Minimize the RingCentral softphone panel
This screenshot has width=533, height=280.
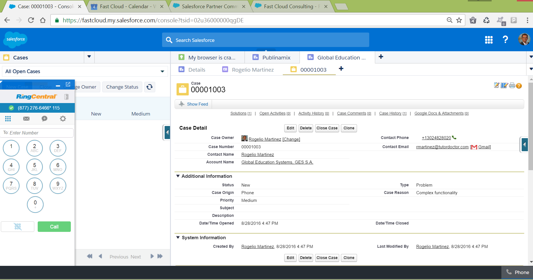[x=58, y=86]
